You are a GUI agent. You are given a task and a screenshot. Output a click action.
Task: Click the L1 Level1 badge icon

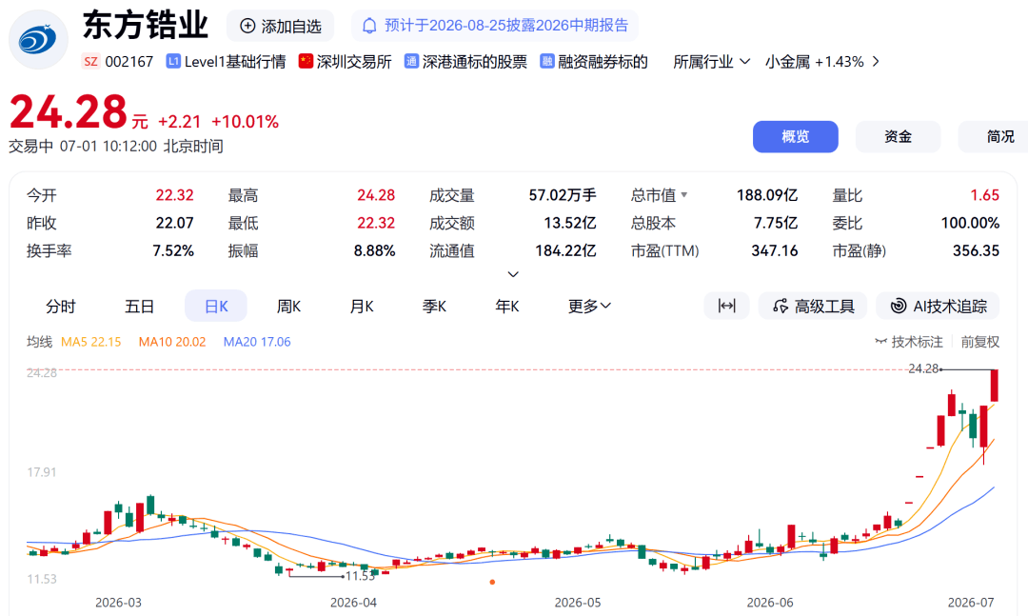173,62
